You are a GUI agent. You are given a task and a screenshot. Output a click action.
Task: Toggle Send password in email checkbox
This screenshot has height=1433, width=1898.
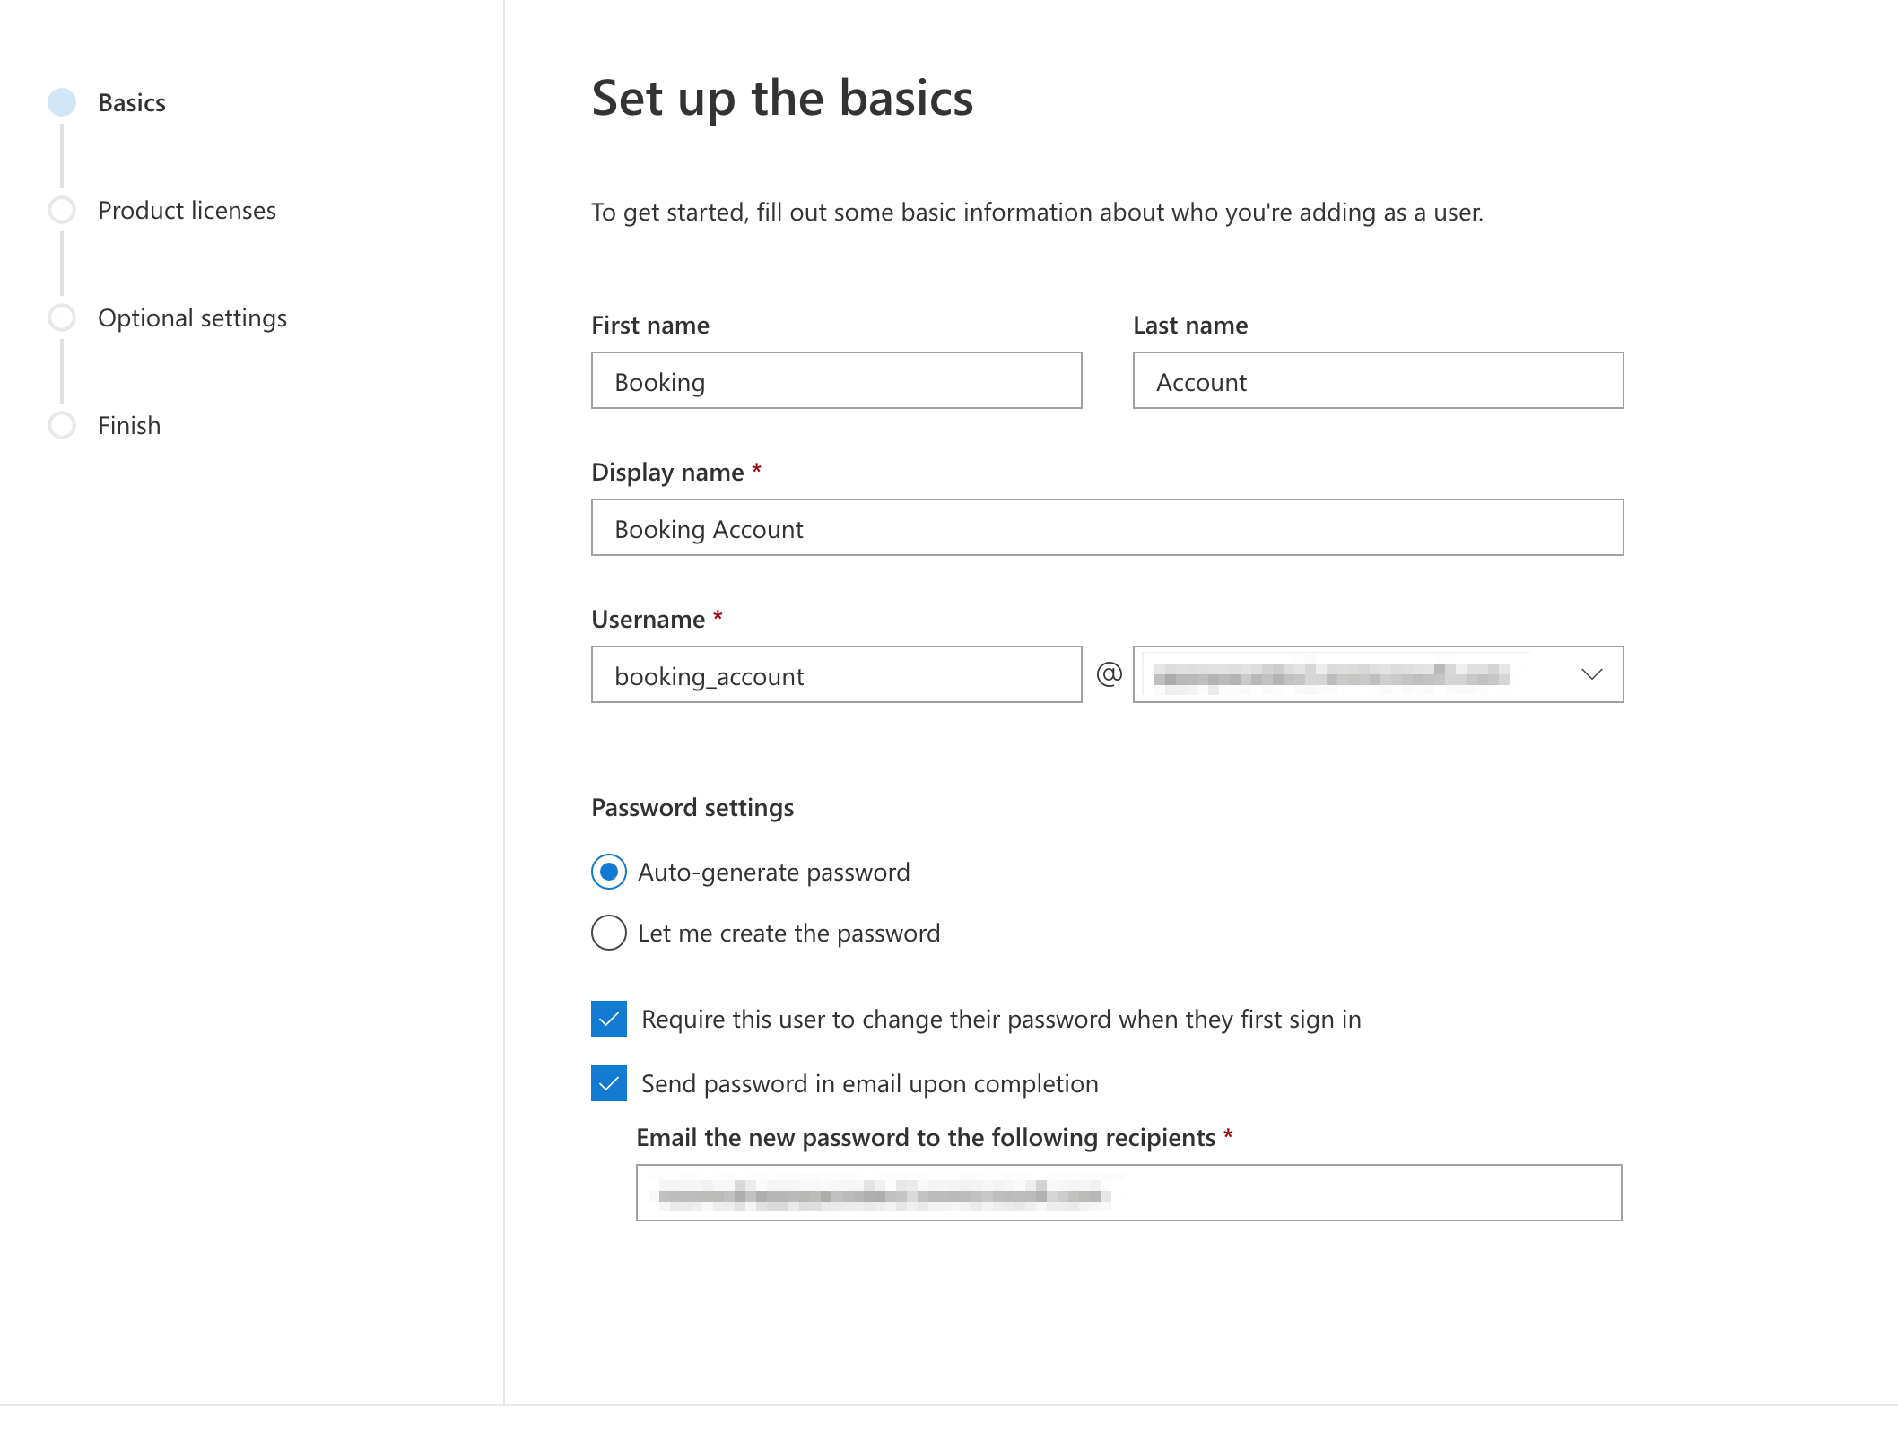[x=609, y=1083]
